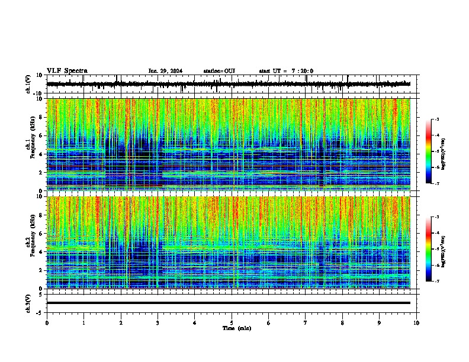Click the ch.1 color bar log(PSD) label
The image size is (469, 362).
444,154
